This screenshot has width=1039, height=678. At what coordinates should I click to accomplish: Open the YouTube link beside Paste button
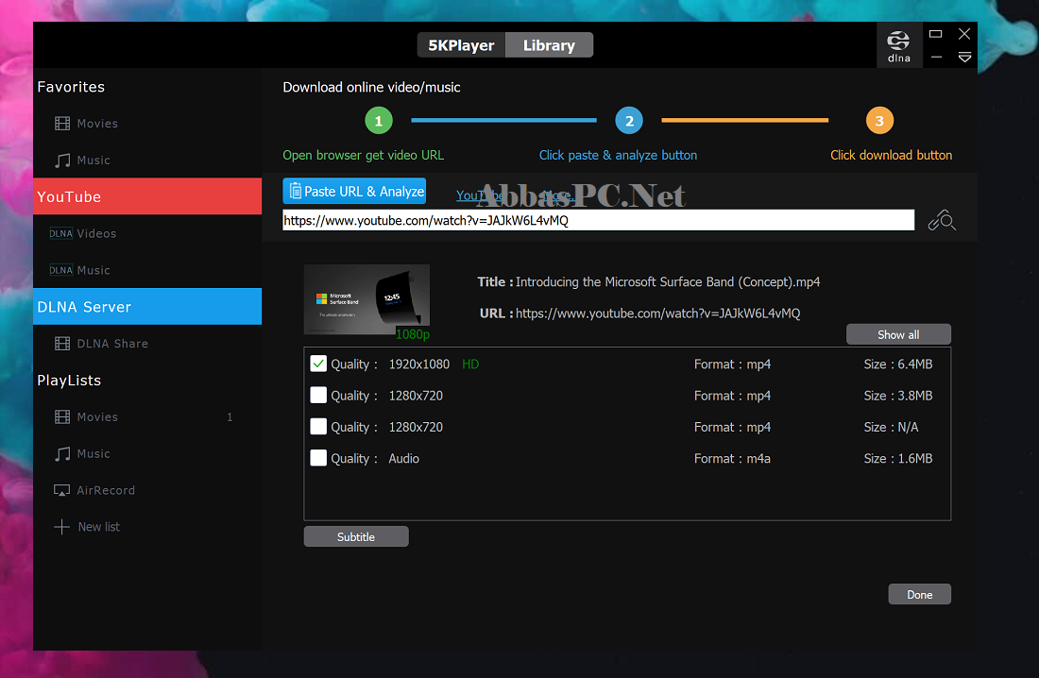tap(479, 195)
